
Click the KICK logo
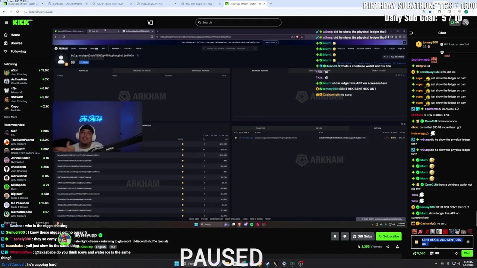pos(22,22)
